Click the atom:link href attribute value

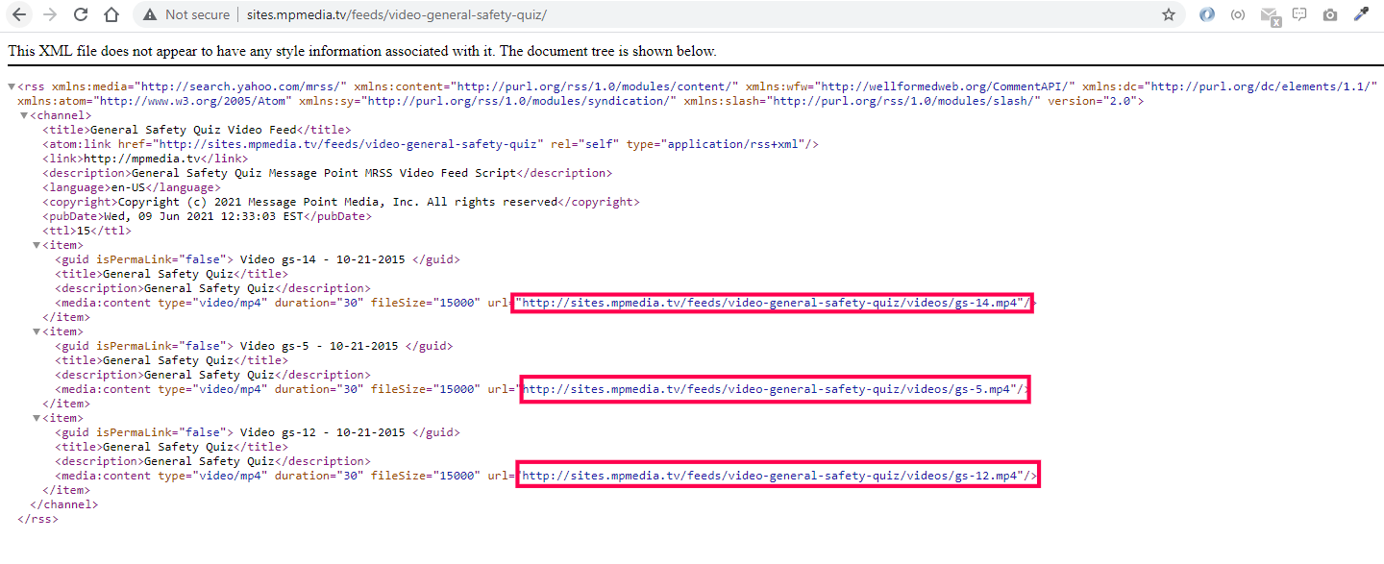tap(347, 144)
